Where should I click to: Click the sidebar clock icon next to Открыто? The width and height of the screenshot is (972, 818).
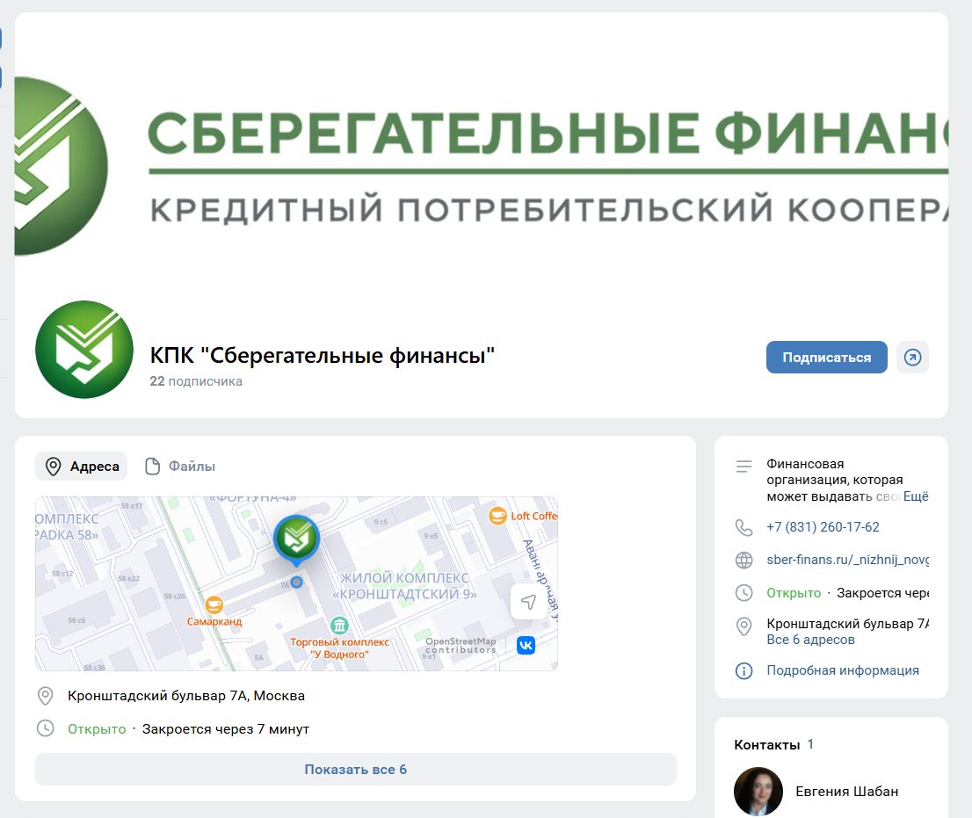744,593
